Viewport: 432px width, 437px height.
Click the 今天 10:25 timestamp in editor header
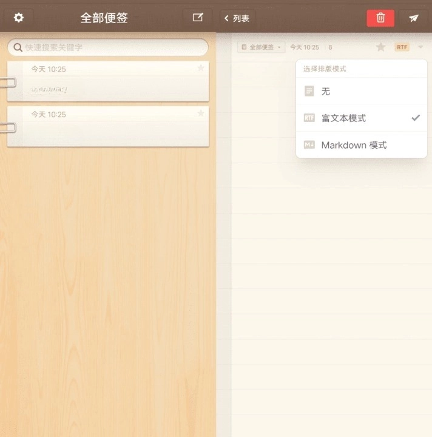[x=305, y=47]
